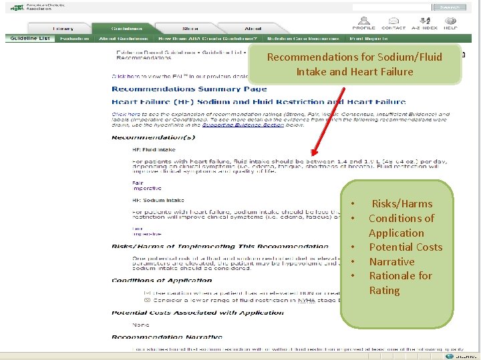Click Imperative label under HF: Fluid Intake

[x=147, y=188]
